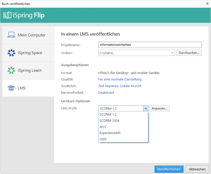Viewport: 211px width, 174px height.
Task: Choose AICC from the LMS profile list
Action: (x=123, y=127)
